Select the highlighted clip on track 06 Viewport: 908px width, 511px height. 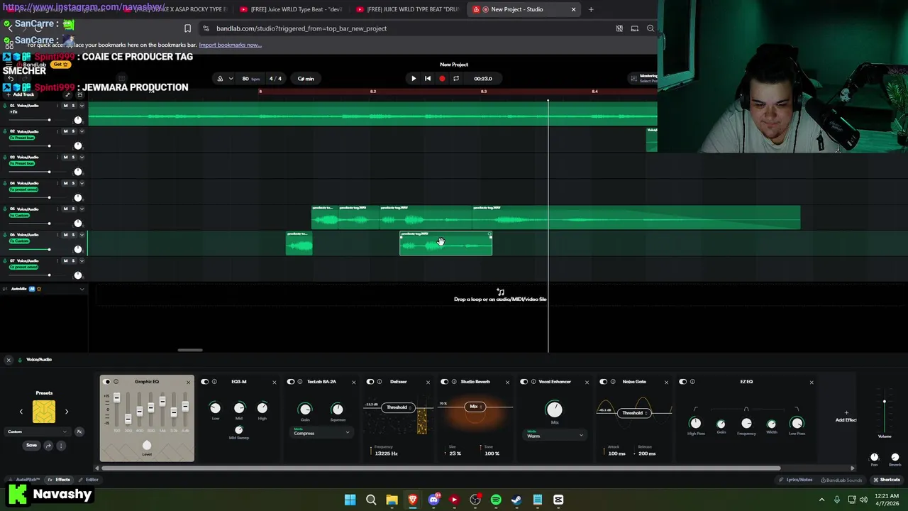coord(445,243)
